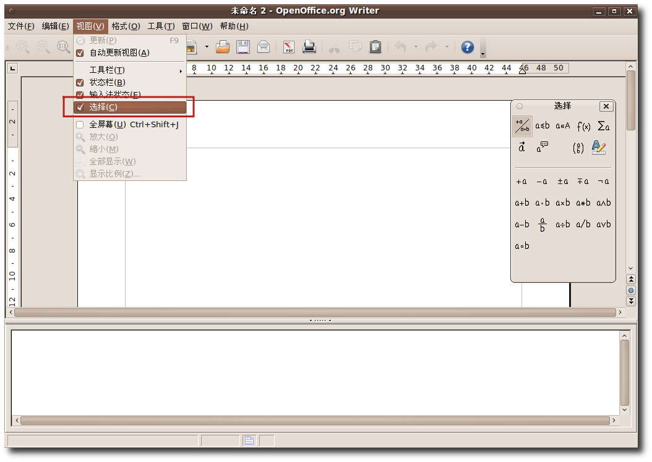Click the Navigation circle button on scrollbar
The width and height of the screenshot is (652, 462).
click(631, 290)
